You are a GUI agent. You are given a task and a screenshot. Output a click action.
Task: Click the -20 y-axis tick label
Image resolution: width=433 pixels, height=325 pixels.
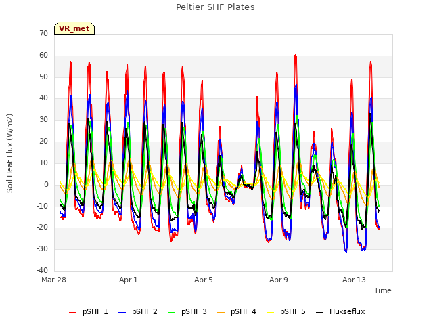pos(43,227)
